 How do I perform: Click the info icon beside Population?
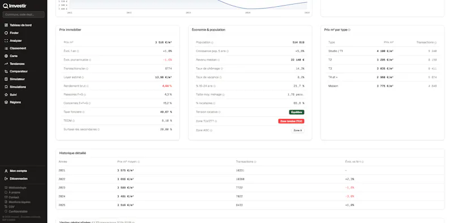212,42
